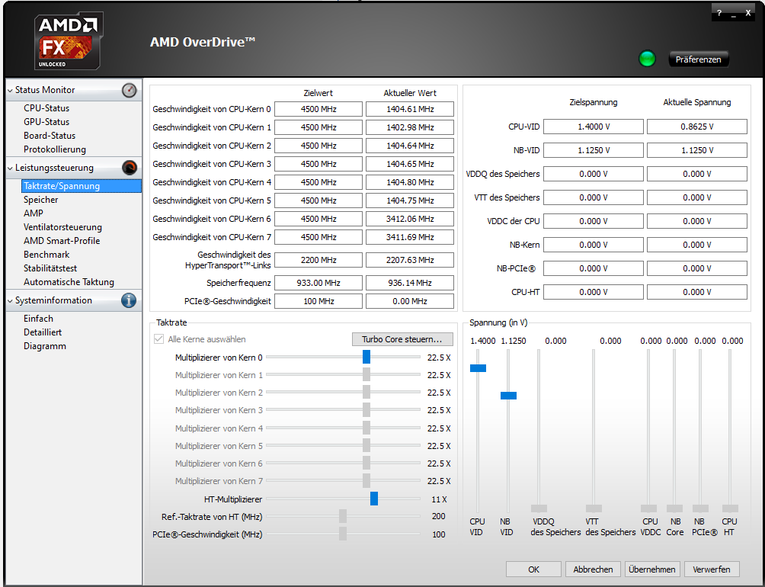Click the Übernehmen button
The width and height of the screenshot is (765, 587).
[x=651, y=569]
